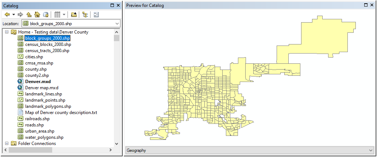This screenshot has height=157, width=377.
Task: Maximize the Preview for Catalog panel
Action: point(366,5)
